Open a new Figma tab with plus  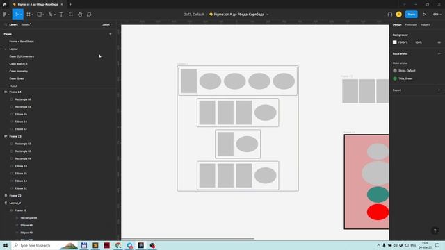(70, 5)
